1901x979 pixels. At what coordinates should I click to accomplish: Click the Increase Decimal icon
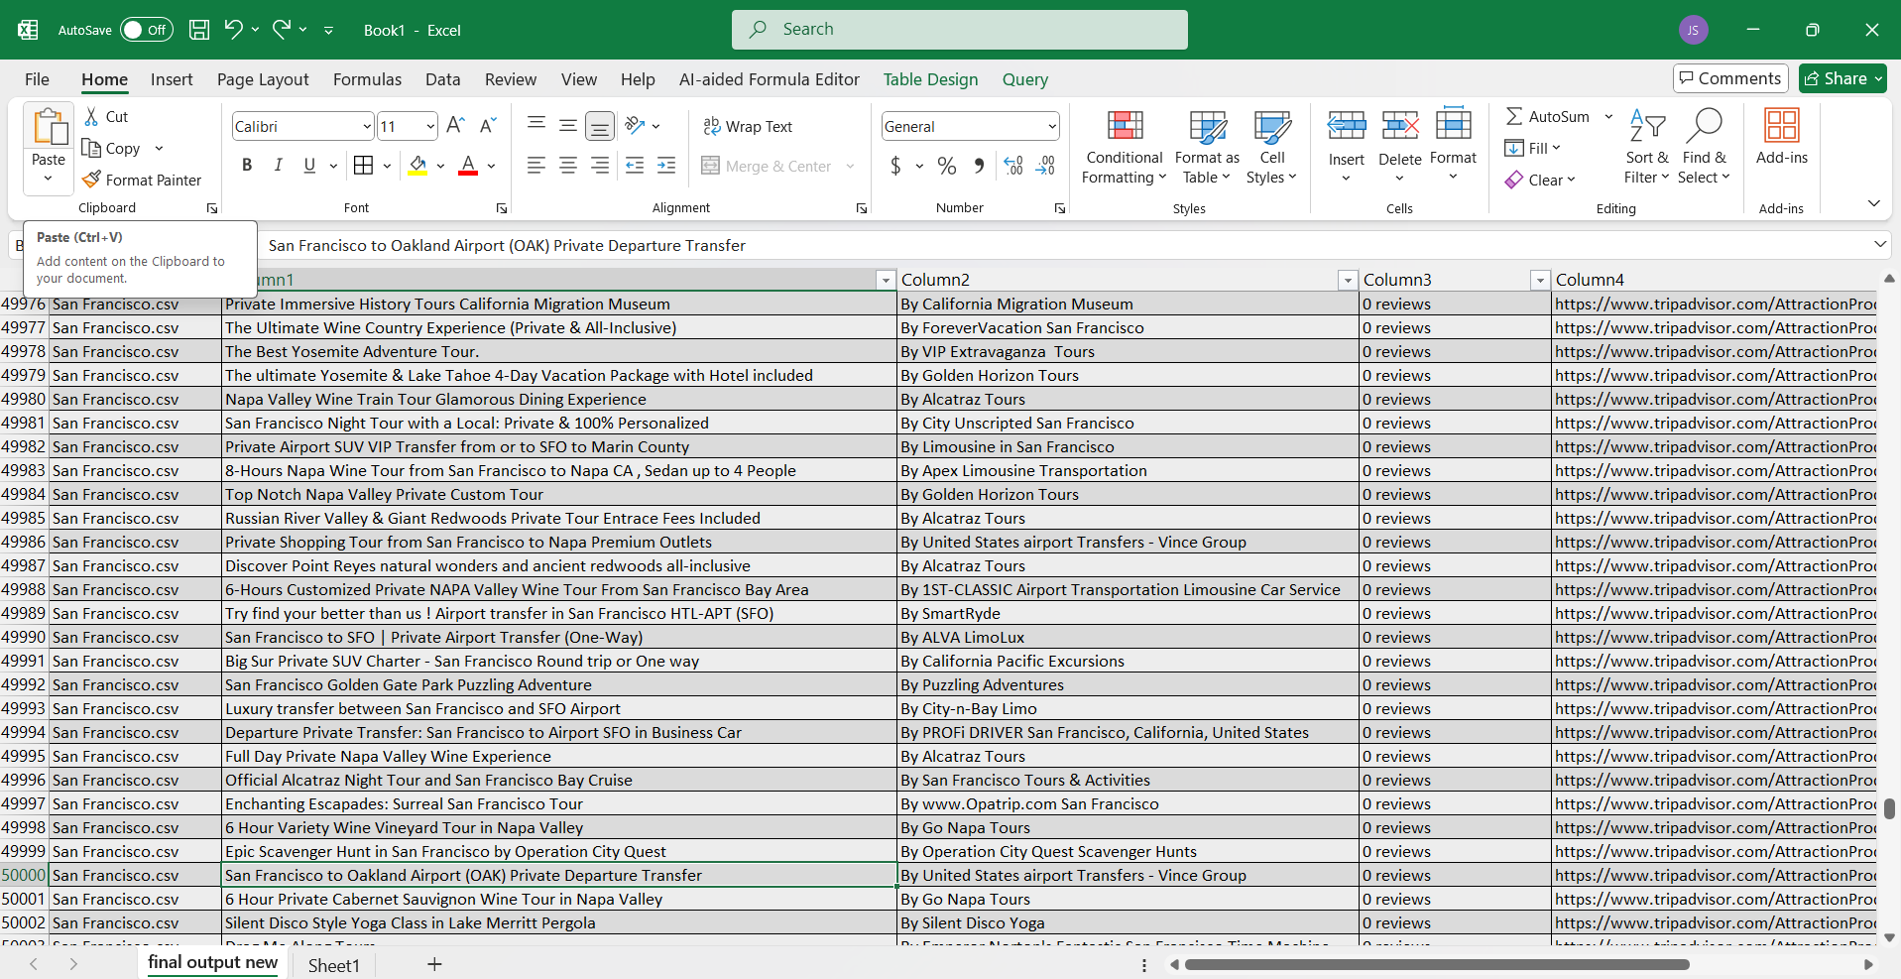1013,166
